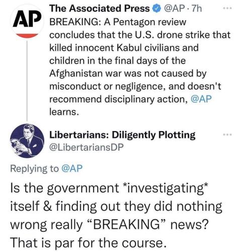Click the thread line connecting the two tweets
The width and height of the screenshot is (243, 252).
(x=27, y=80)
